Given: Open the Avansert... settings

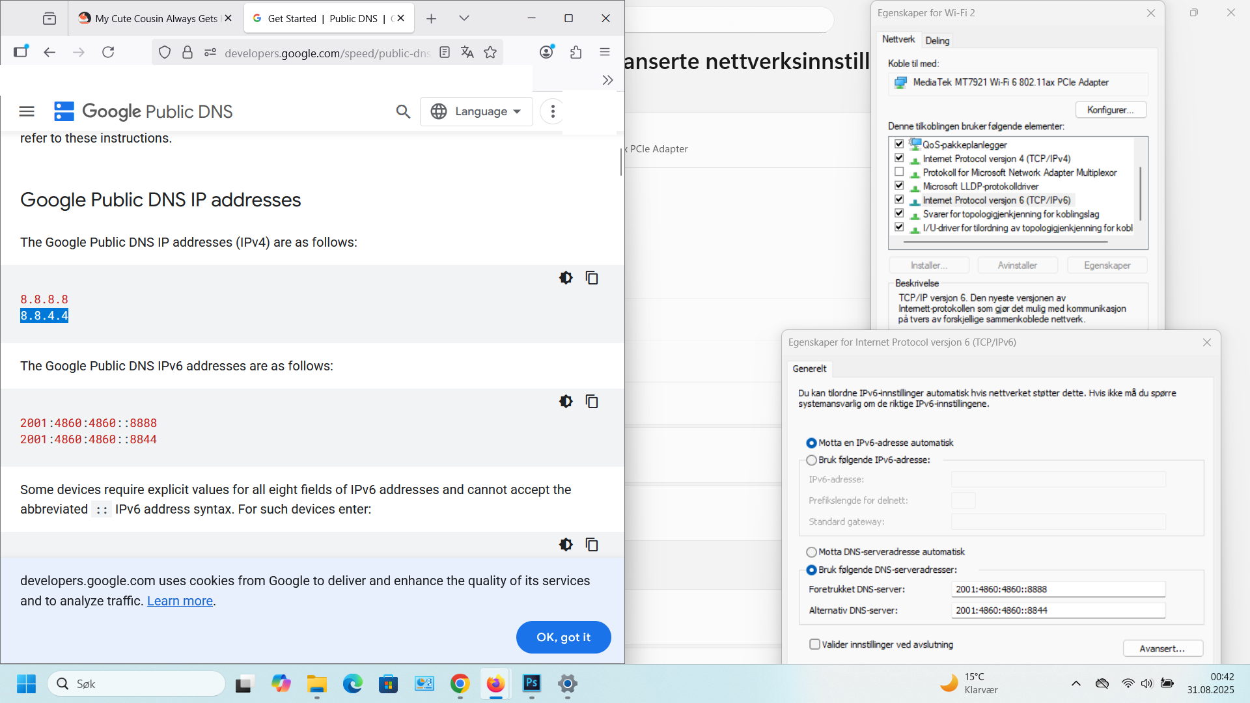Looking at the screenshot, I should pyautogui.click(x=1163, y=648).
